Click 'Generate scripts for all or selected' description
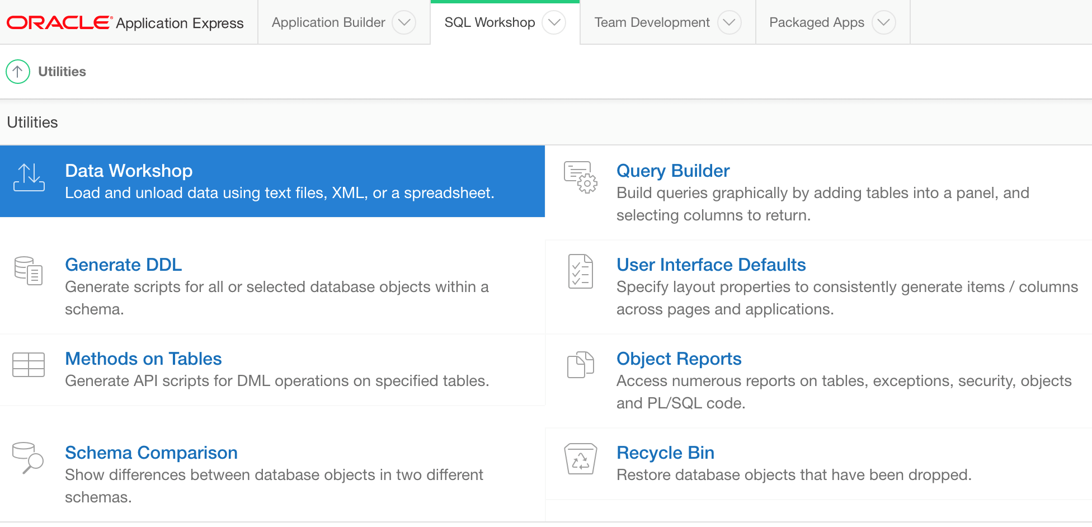Screen dimensions: 1092x527 [277, 298]
